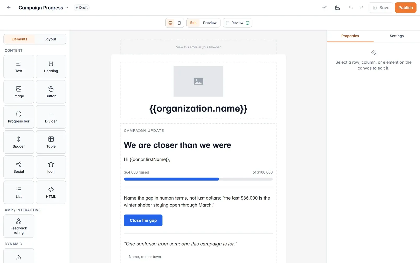The height and width of the screenshot is (263, 420).
Task: Switch to Preview mode
Action: point(210,23)
